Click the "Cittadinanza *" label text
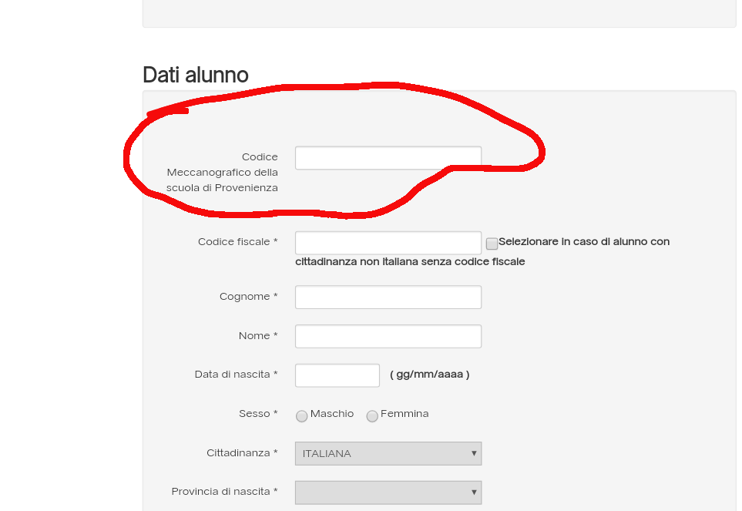The height and width of the screenshot is (511, 742). click(x=242, y=453)
